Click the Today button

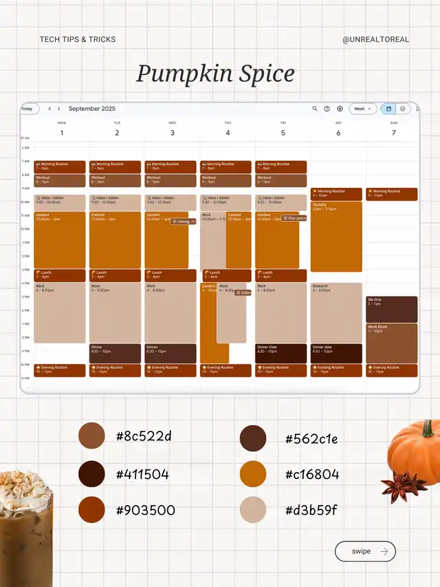coord(27,109)
